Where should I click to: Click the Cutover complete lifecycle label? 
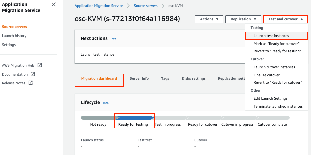pos(272,124)
